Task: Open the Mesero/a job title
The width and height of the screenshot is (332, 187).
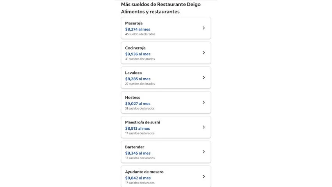Action: (134, 23)
